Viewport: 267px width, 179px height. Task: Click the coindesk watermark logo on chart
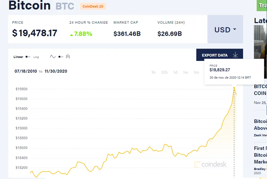tap(210, 164)
